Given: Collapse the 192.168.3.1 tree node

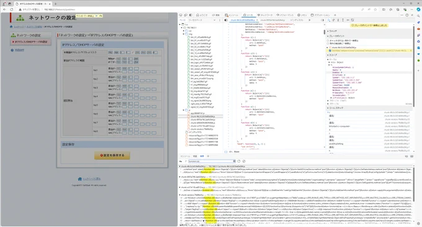Looking at the screenshot, I should [x=182, y=28].
